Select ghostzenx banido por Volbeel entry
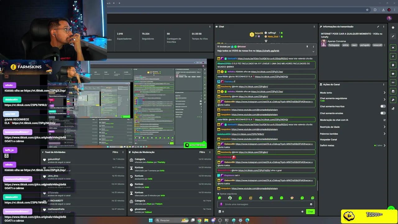 (x=170, y=211)
